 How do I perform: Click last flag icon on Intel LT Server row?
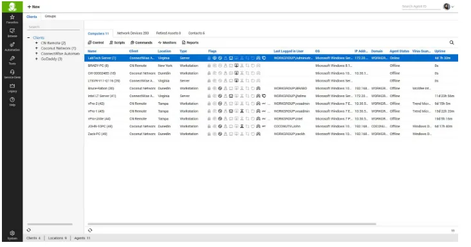(x=264, y=96)
